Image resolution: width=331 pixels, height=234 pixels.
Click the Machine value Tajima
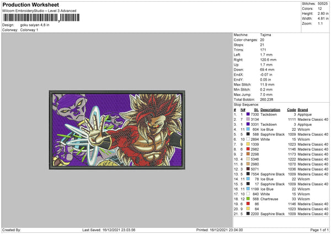(265, 35)
